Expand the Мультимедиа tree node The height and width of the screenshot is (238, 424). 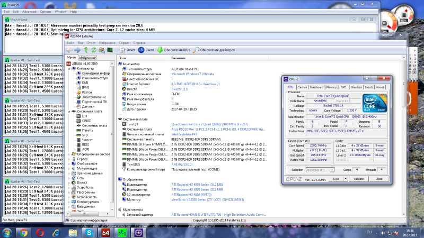point(69,169)
